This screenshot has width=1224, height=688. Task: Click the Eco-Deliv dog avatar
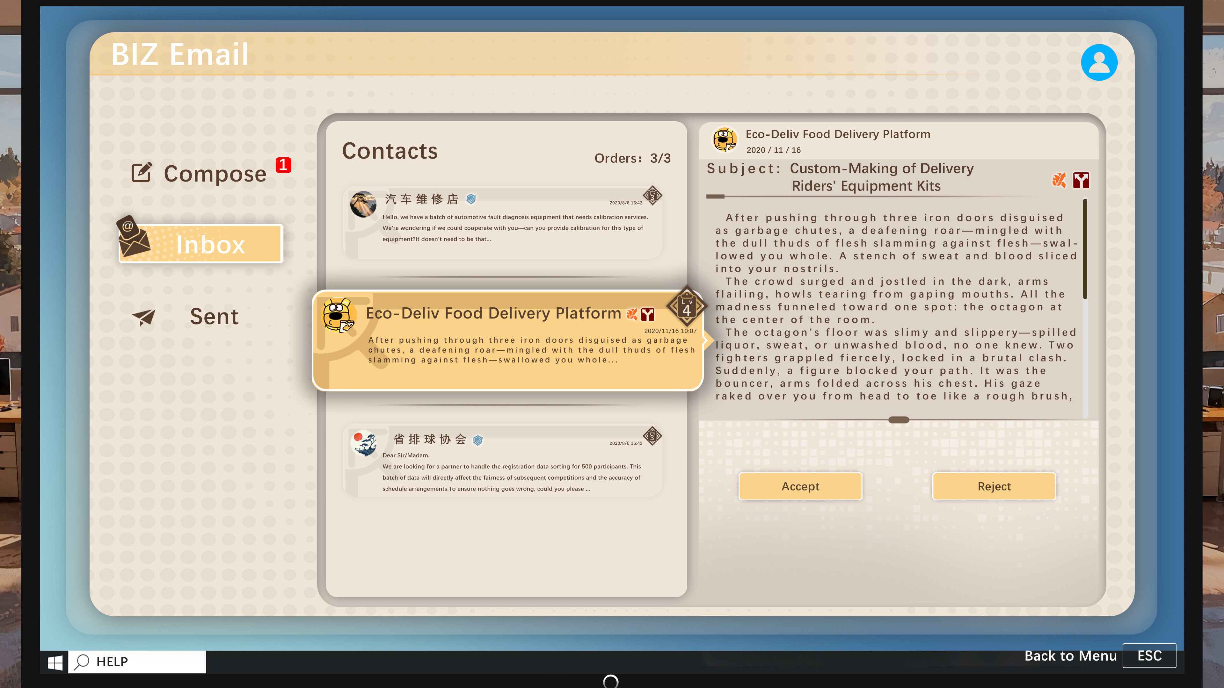(x=339, y=315)
